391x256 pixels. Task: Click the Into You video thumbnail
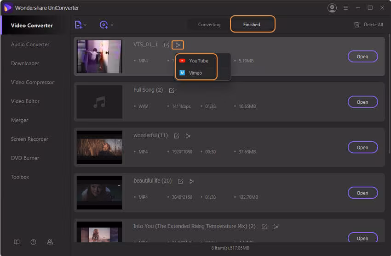point(99,232)
